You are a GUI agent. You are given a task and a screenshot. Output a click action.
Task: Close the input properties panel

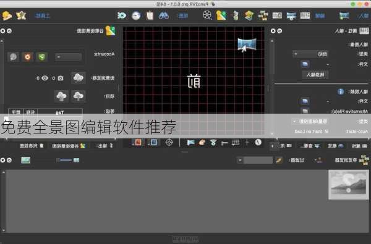click(273, 31)
